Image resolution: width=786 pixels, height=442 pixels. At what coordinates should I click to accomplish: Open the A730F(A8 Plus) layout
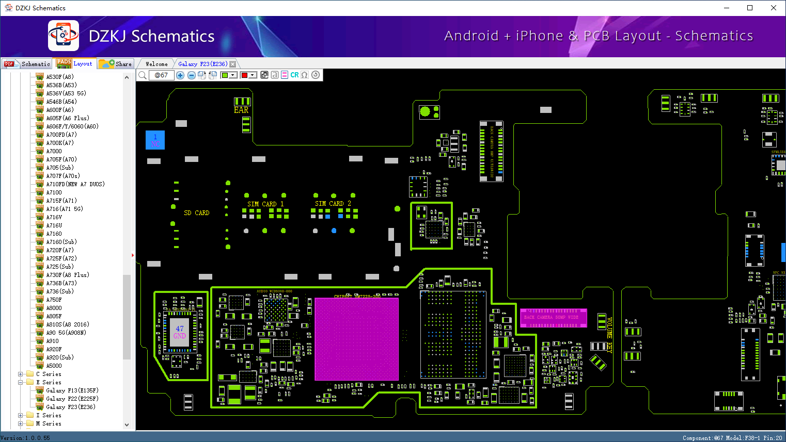pyautogui.click(x=68, y=275)
